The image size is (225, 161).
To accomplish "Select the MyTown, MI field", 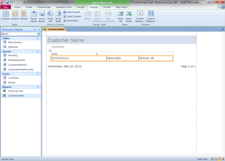I will [156, 58].
